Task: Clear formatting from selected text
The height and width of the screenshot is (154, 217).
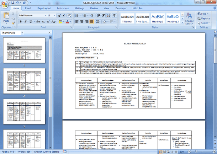Action: click(69, 16)
